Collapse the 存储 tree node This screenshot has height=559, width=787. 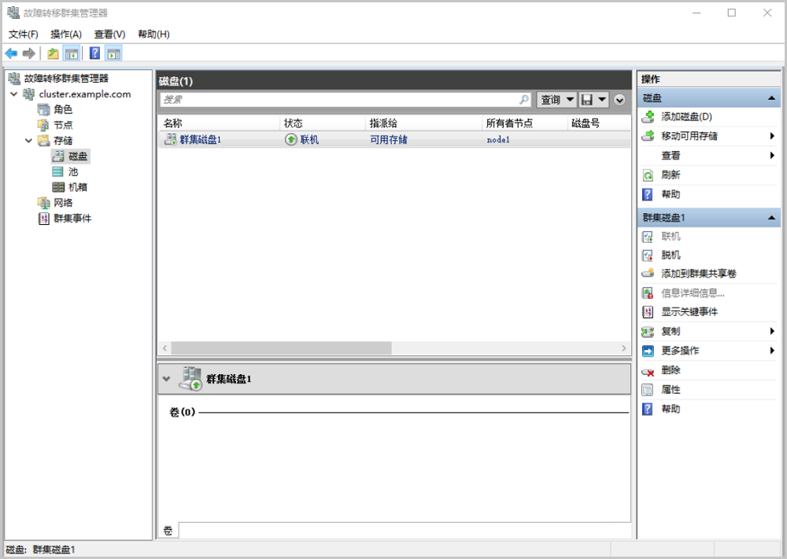[28, 141]
